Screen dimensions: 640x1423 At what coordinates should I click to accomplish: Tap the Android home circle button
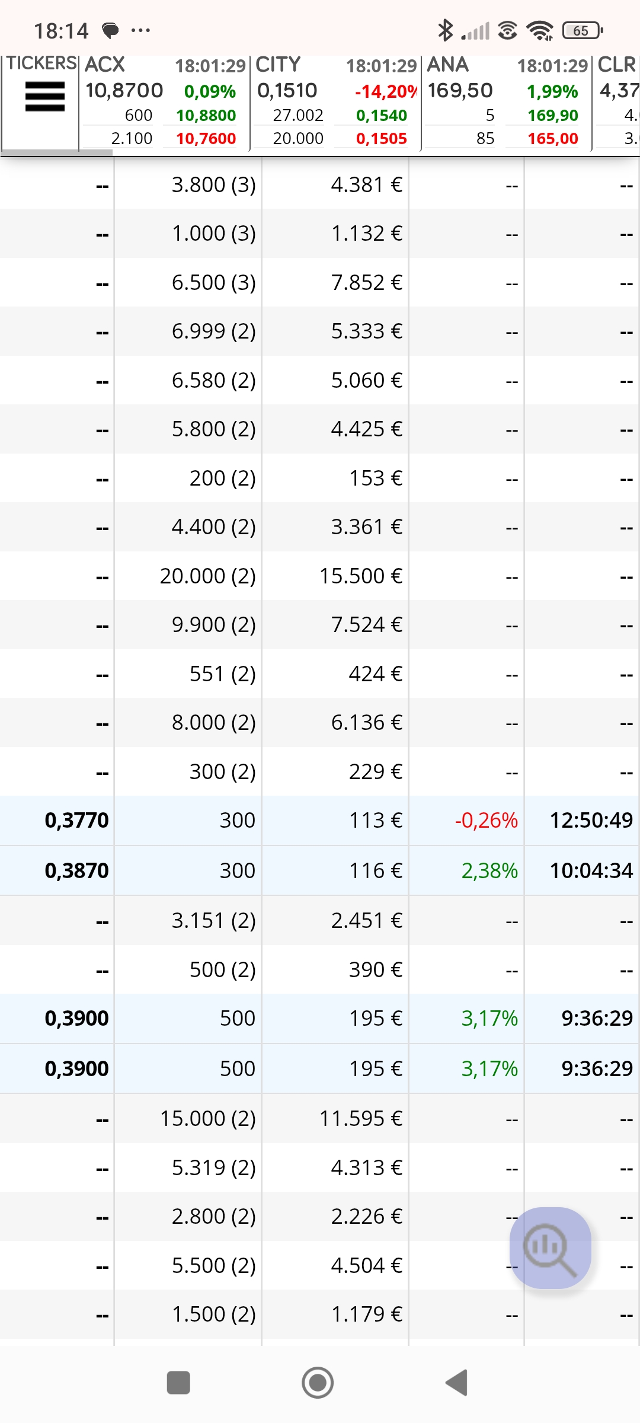coord(318,1383)
